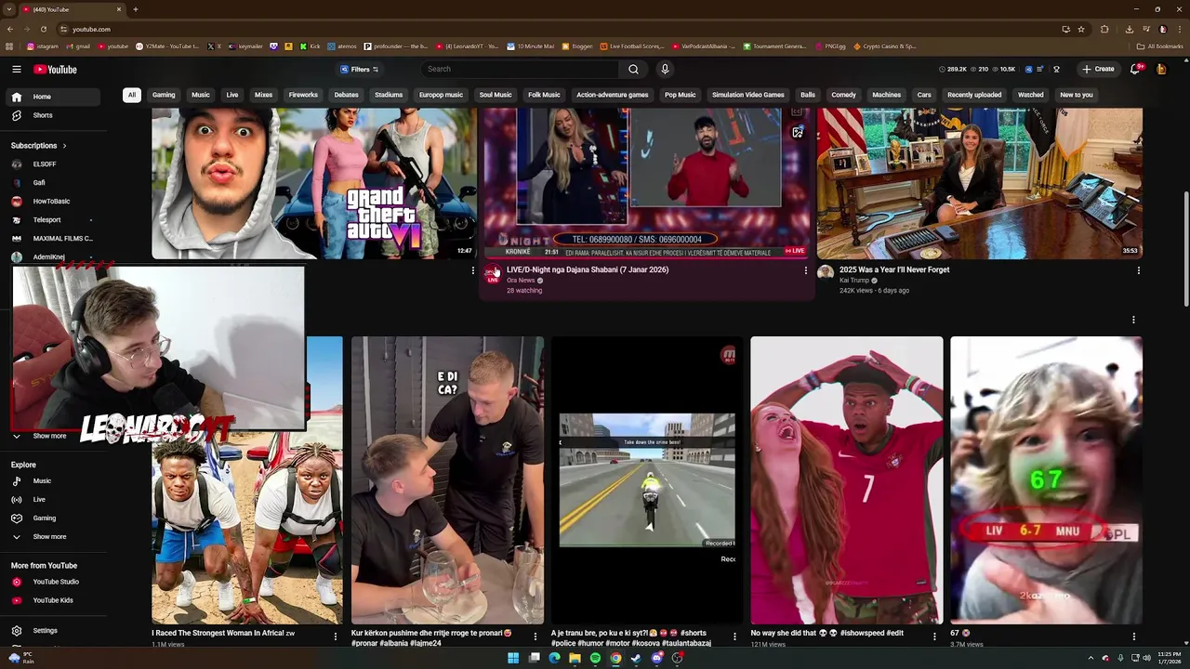Open the Live Football Scores bookmark
This screenshot has height=669, width=1190.
tap(630, 46)
